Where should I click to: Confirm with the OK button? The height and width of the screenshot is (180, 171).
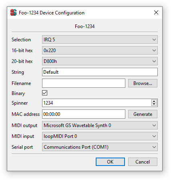tap(110, 162)
